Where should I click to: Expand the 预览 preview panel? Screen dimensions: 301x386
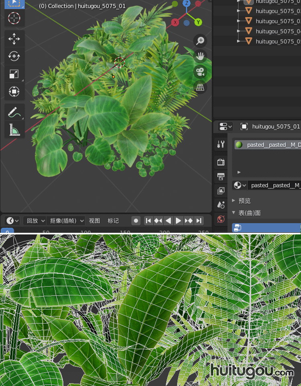tap(244, 201)
